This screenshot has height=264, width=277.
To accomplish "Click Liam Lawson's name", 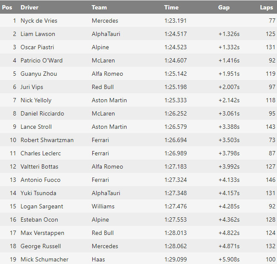I will click(x=38, y=34).
